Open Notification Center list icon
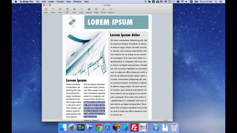The width and height of the screenshot is (237, 133). (x=221, y=2)
